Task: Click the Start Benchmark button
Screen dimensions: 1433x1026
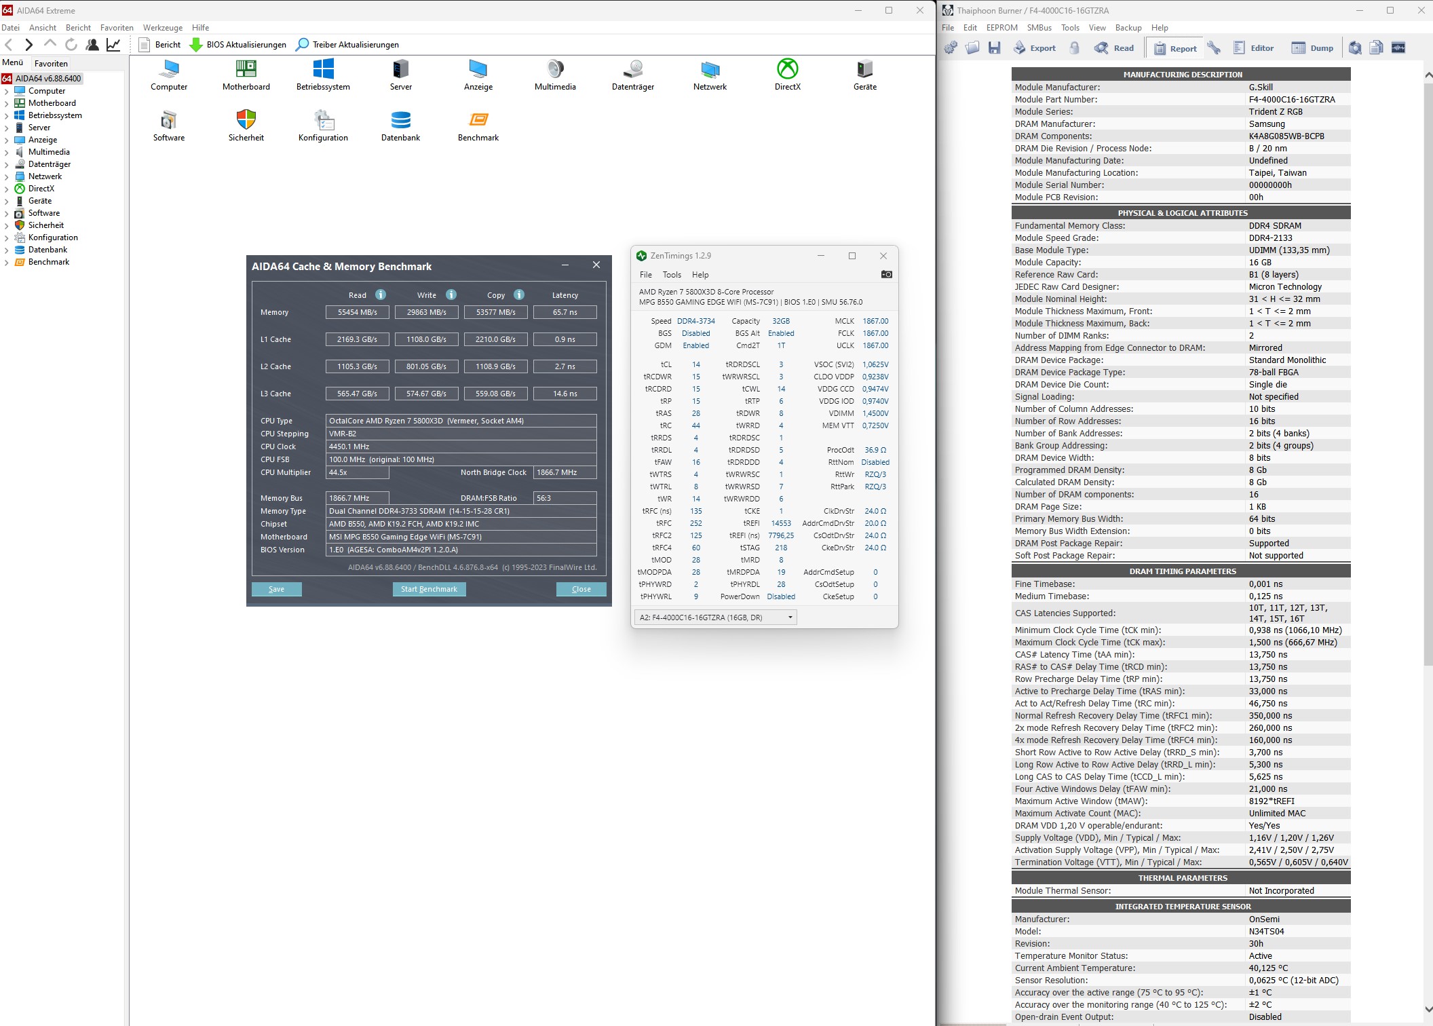Action: pyautogui.click(x=429, y=588)
